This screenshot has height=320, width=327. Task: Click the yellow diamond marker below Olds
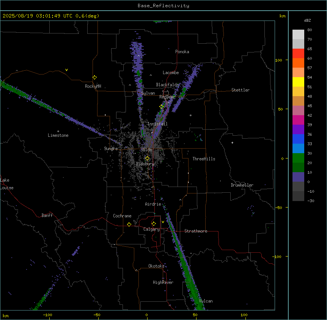click(x=147, y=158)
